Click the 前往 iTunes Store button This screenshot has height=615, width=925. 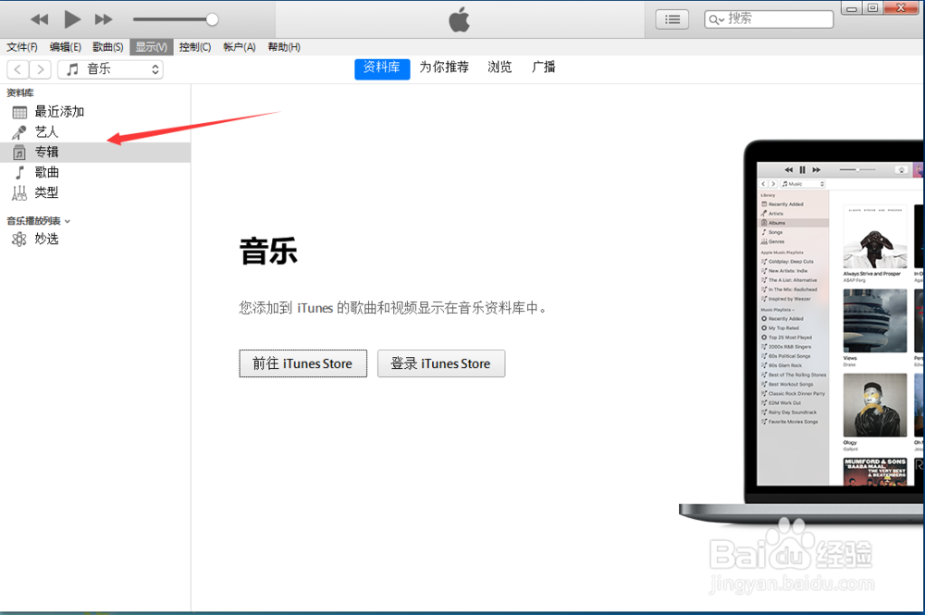pos(302,363)
